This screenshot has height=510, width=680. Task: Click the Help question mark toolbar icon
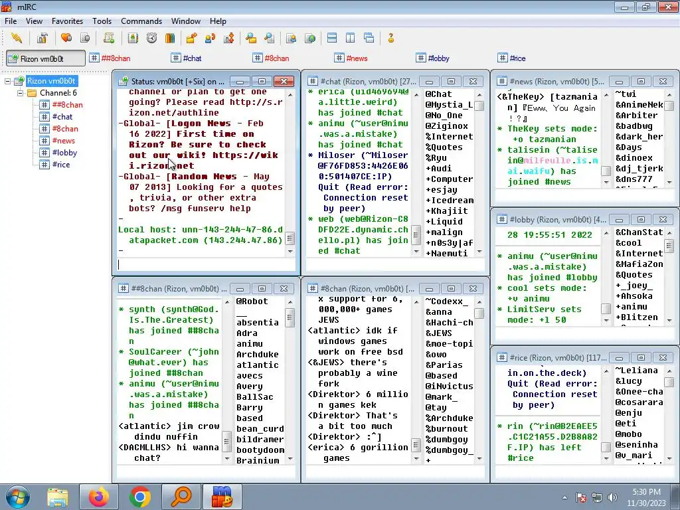[x=391, y=38]
